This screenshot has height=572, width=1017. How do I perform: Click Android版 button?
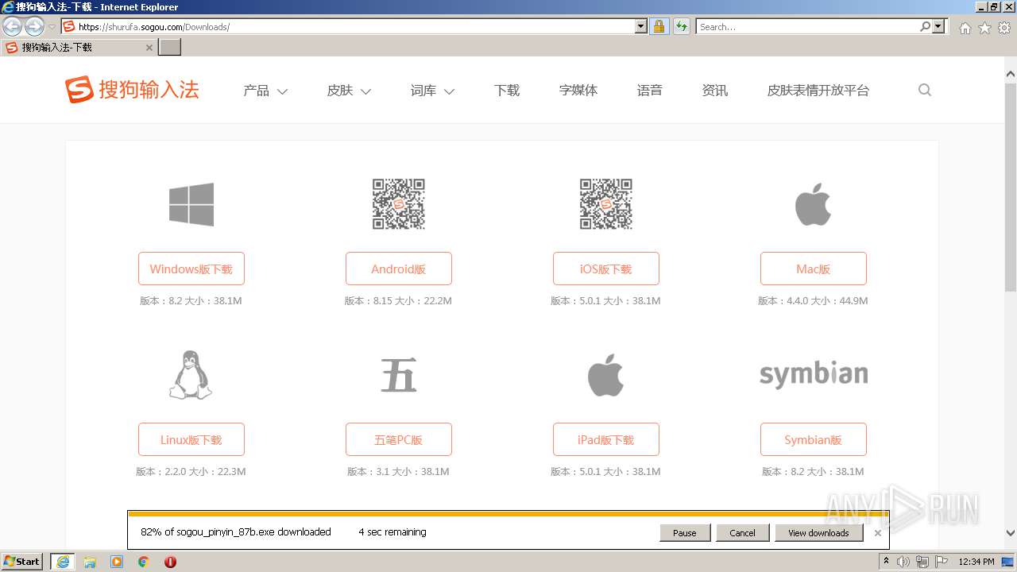(x=399, y=269)
